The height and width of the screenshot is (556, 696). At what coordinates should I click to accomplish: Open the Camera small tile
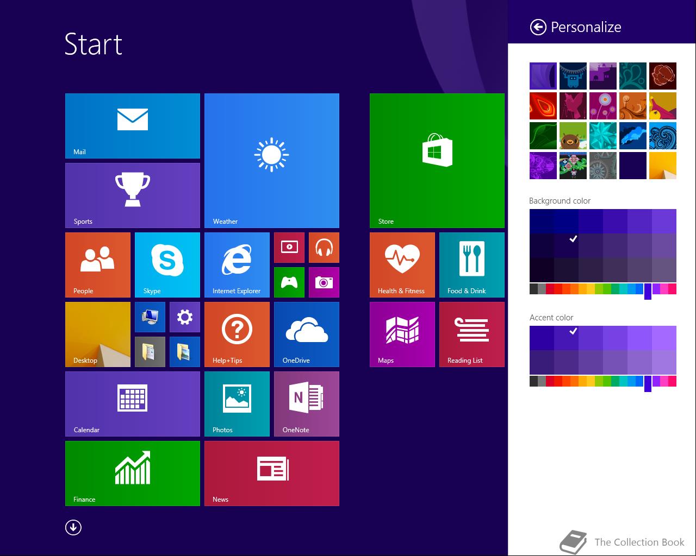pyautogui.click(x=324, y=282)
